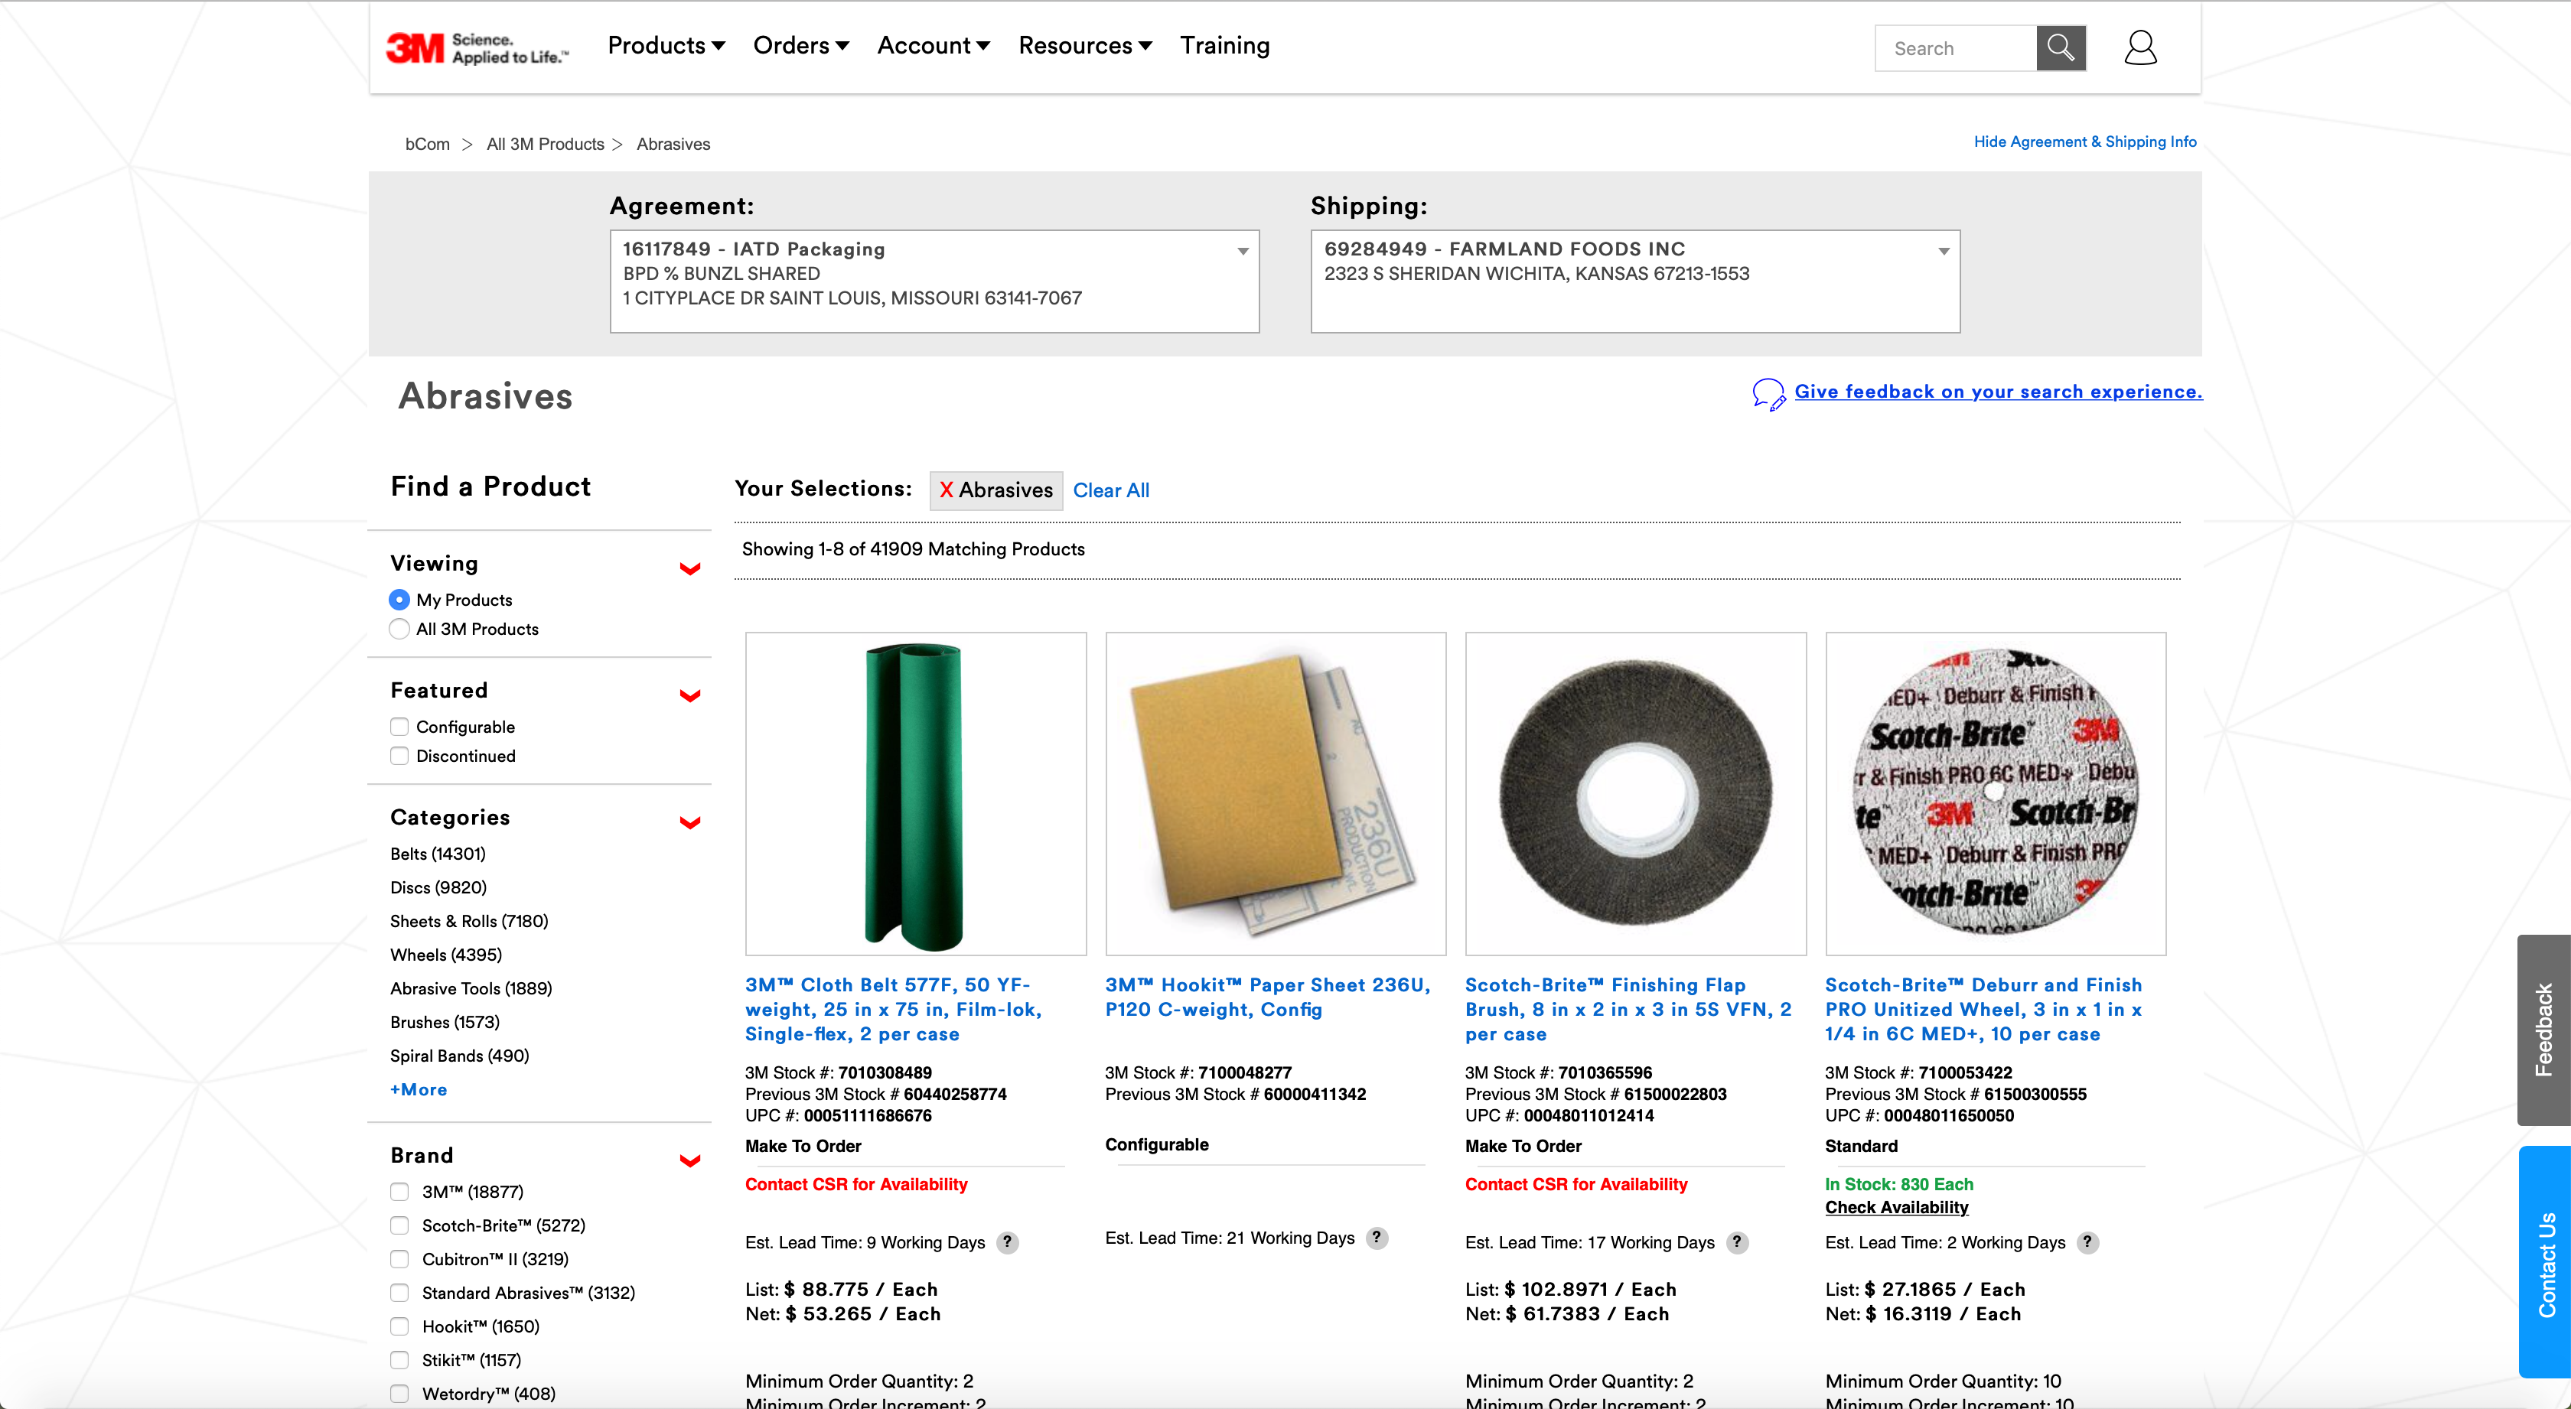The image size is (2571, 1409).
Task: Filter by Belts (14301) category
Action: tap(438, 853)
